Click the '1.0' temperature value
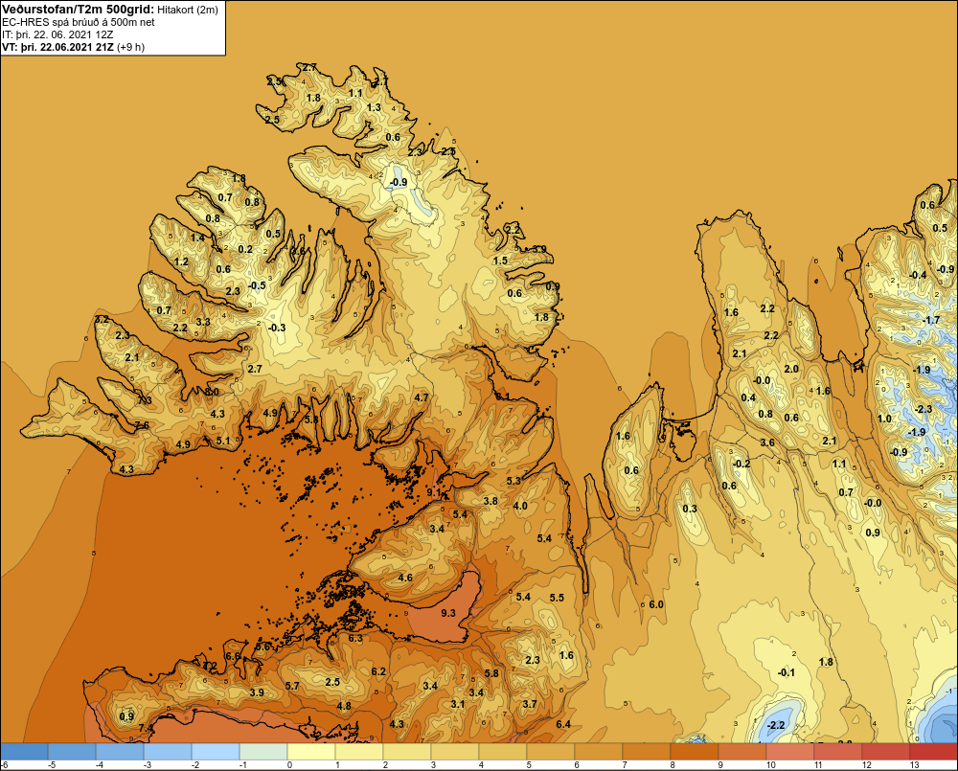958x771 pixels. pyautogui.click(x=884, y=419)
